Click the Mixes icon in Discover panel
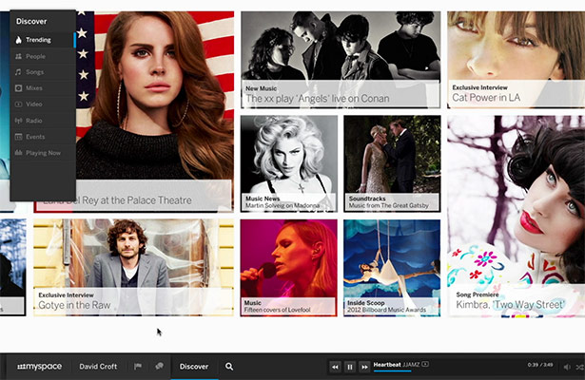Screen dimensions: 585x380 pyautogui.click(x=18, y=88)
